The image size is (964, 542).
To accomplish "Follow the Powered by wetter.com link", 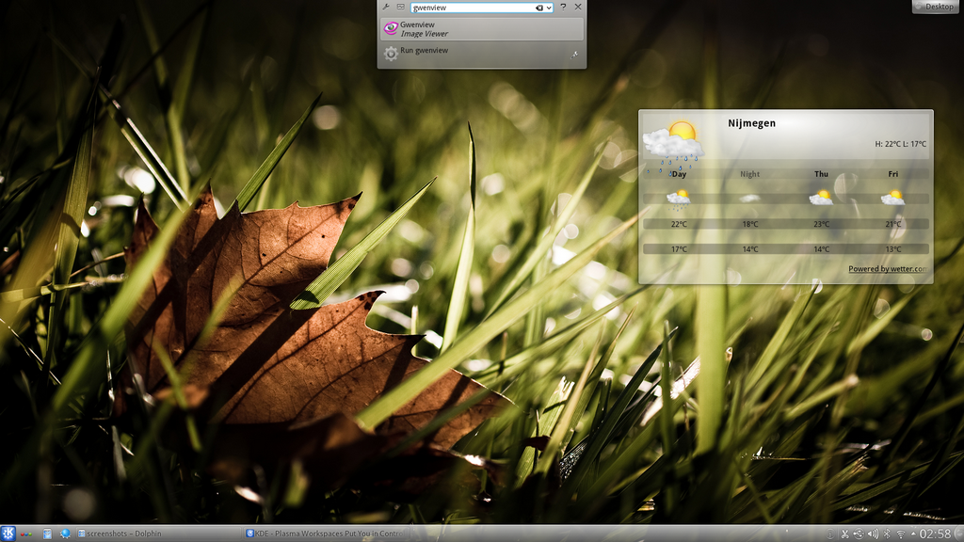I will click(887, 269).
